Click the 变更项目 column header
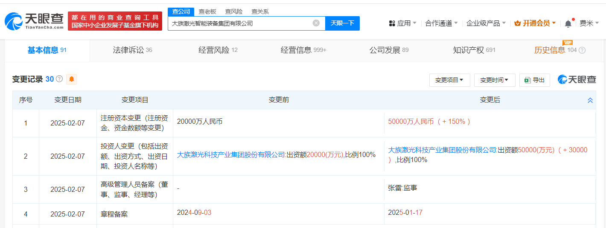 (135, 100)
